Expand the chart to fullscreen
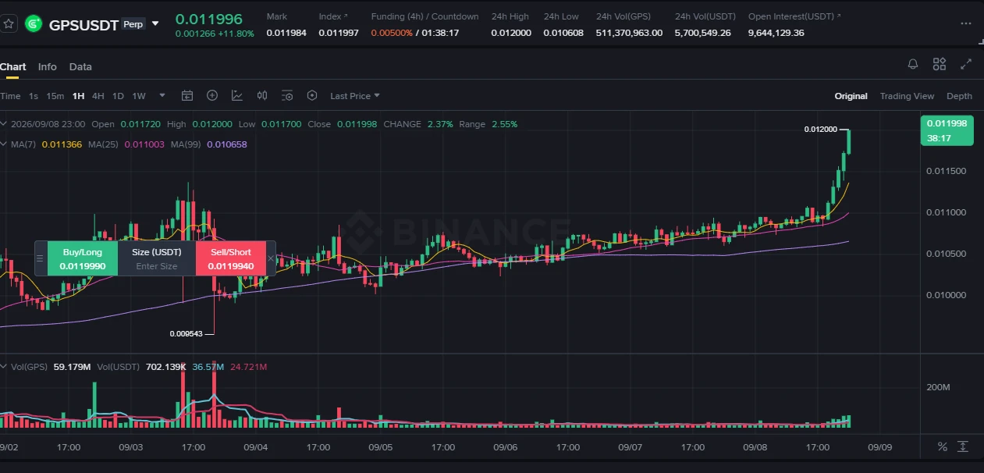The width and height of the screenshot is (984, 473). 966,64
